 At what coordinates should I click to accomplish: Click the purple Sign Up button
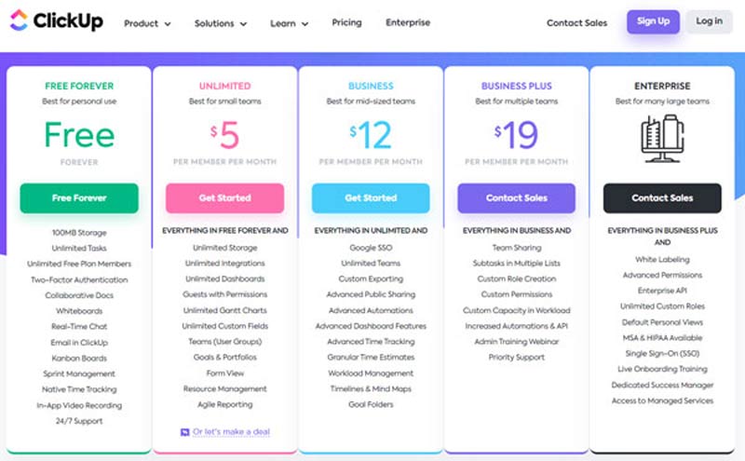tap(654, 21)
